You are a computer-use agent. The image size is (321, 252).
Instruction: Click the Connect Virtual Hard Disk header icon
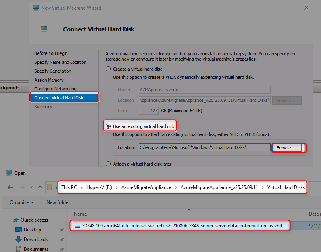point(44,29)
